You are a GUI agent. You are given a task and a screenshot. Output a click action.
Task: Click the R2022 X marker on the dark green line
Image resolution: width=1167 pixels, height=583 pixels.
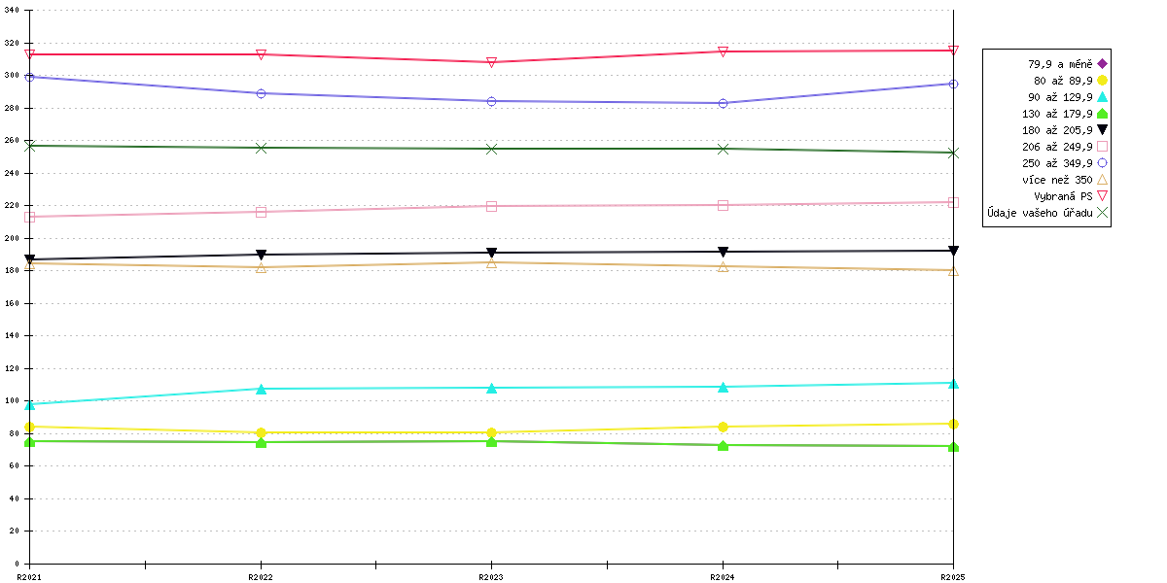[261, 148]
